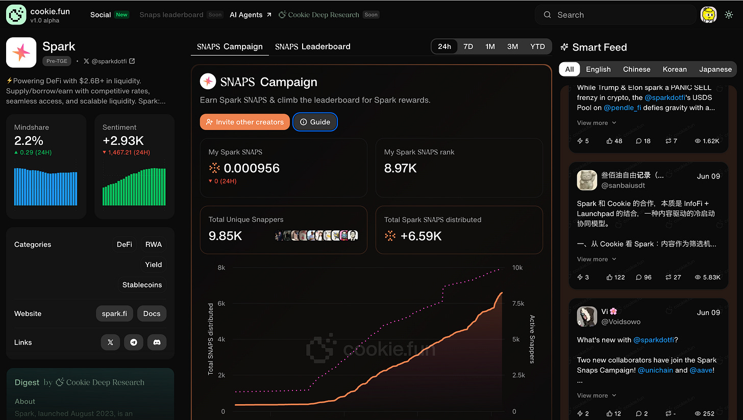Viewport: 743px width, 420px height.
Task: Open the Discord link icon
Action: [157, 343]
